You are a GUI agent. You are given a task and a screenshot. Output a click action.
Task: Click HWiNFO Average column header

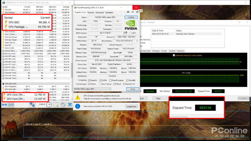pyautogui.click(x=66, y=7)
